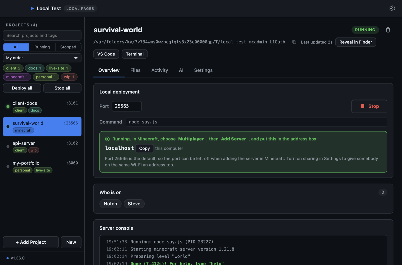Screen dimensions: 402x265
Task: Open the Activity tab
Action: [160, 70]
